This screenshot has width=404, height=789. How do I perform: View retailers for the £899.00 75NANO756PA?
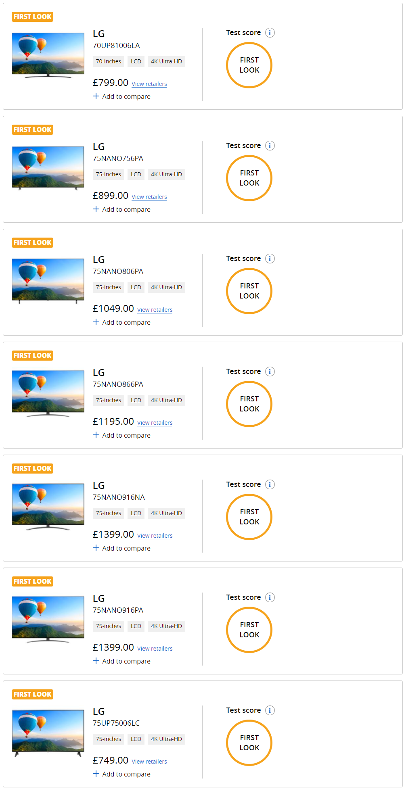[x=149, y=197]
